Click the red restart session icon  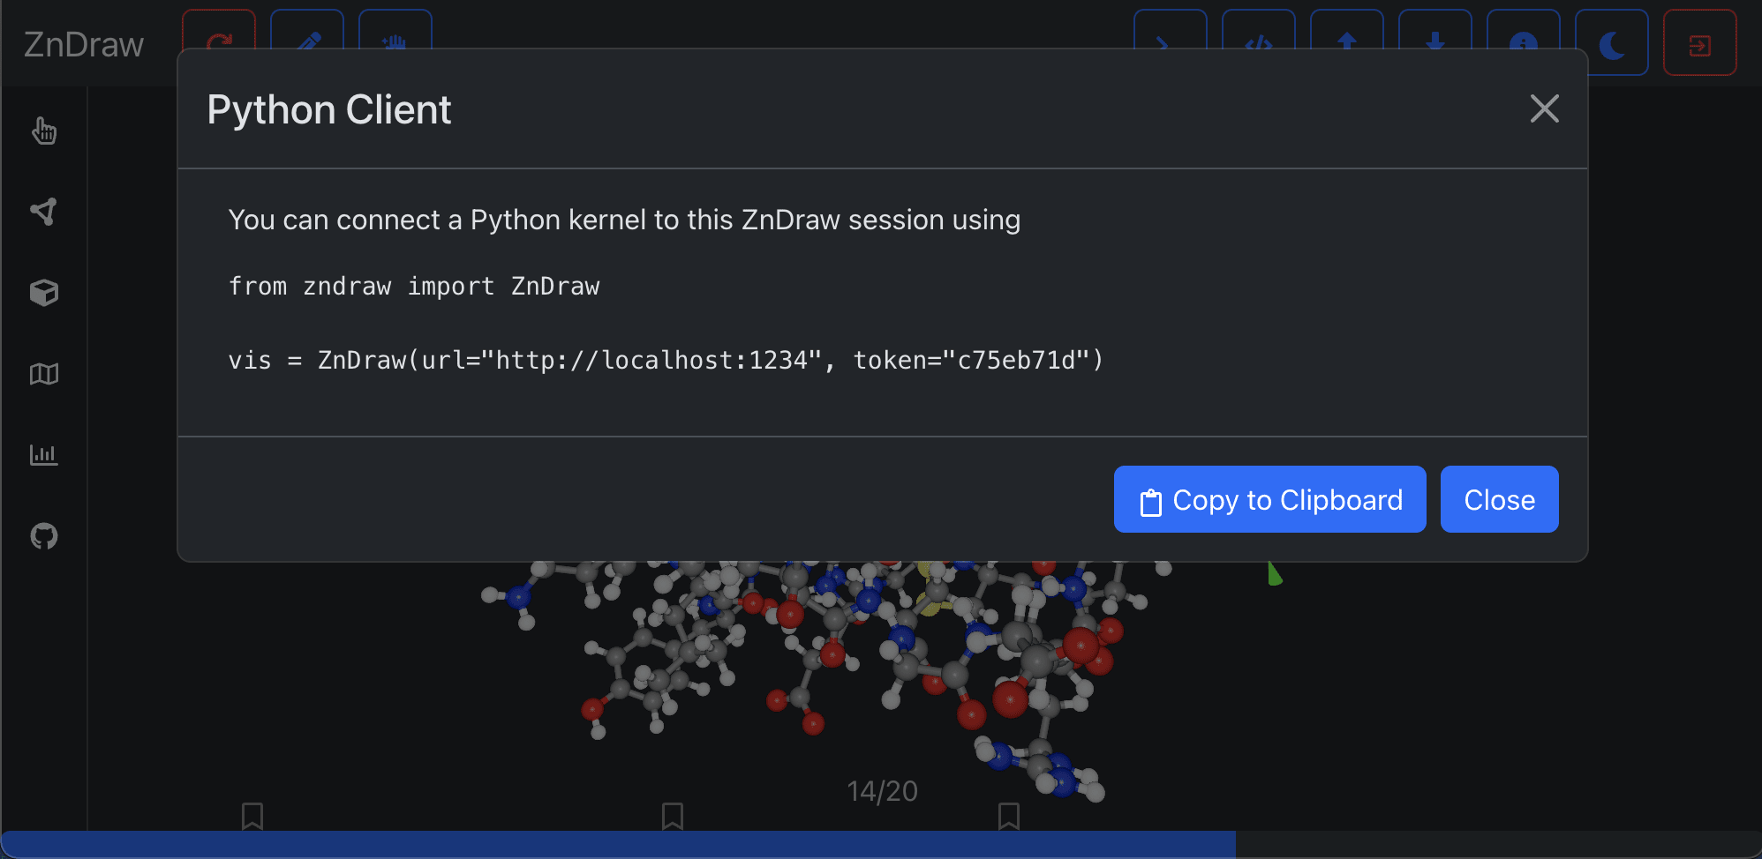[x=219, y=41]
